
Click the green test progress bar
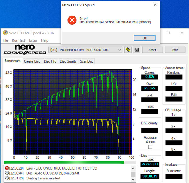[64, 163]
